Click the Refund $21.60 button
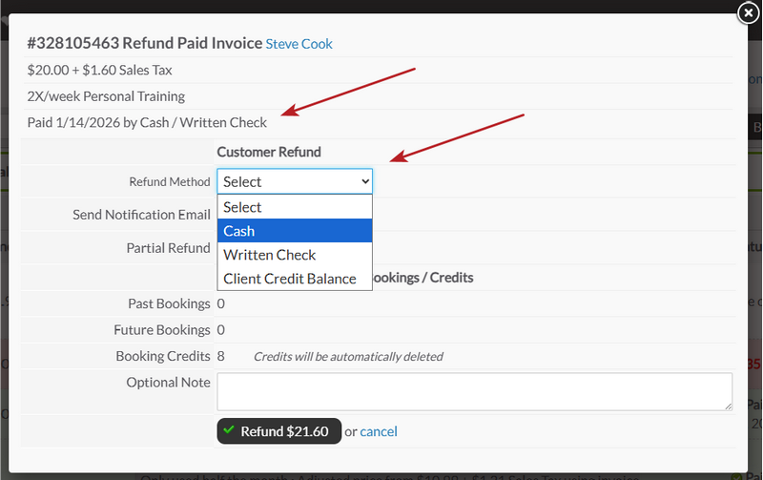Image resolution: width=763 pixels, height=480 pixels. [279, 431]
